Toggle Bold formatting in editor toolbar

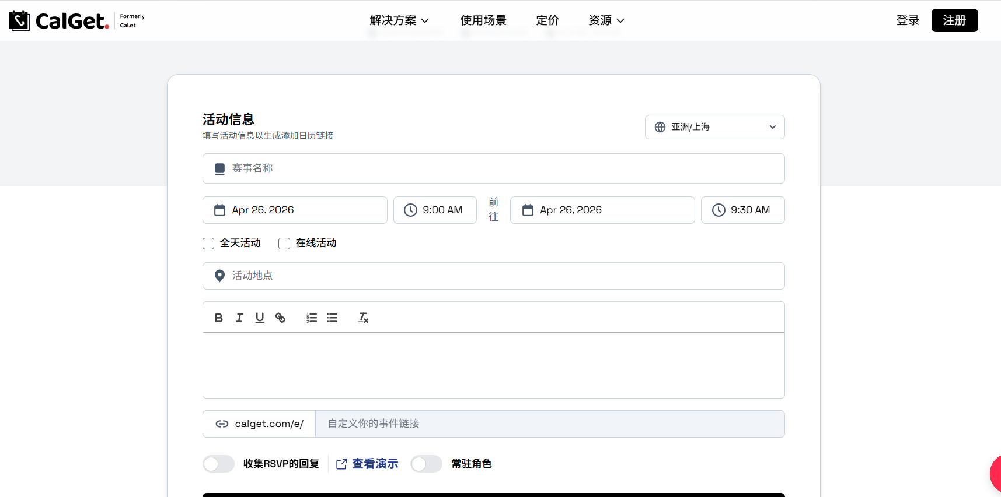pyautogui.click(x=219, y=318)
